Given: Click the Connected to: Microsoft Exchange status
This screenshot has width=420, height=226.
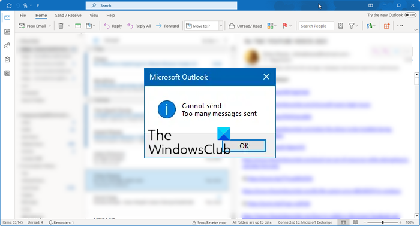Looking at the screenshot, I should pos(305,222).
